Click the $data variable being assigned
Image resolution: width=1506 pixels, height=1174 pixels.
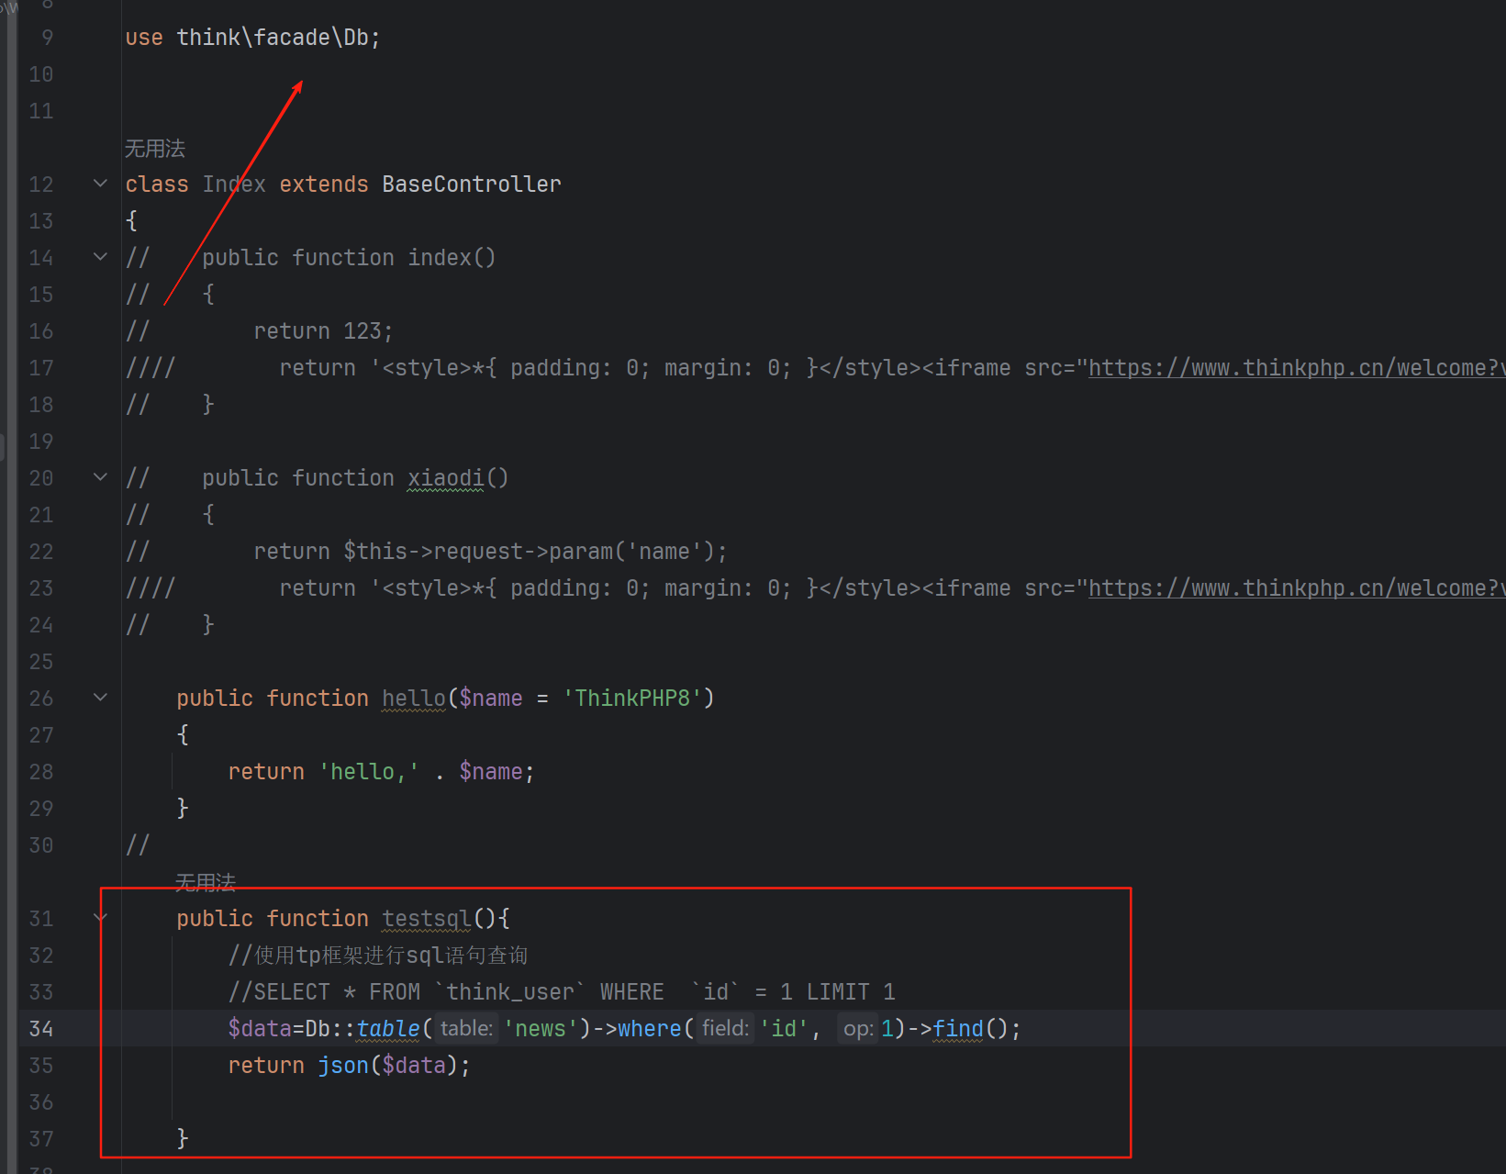pyautogui.click(x=260, y=1029)
